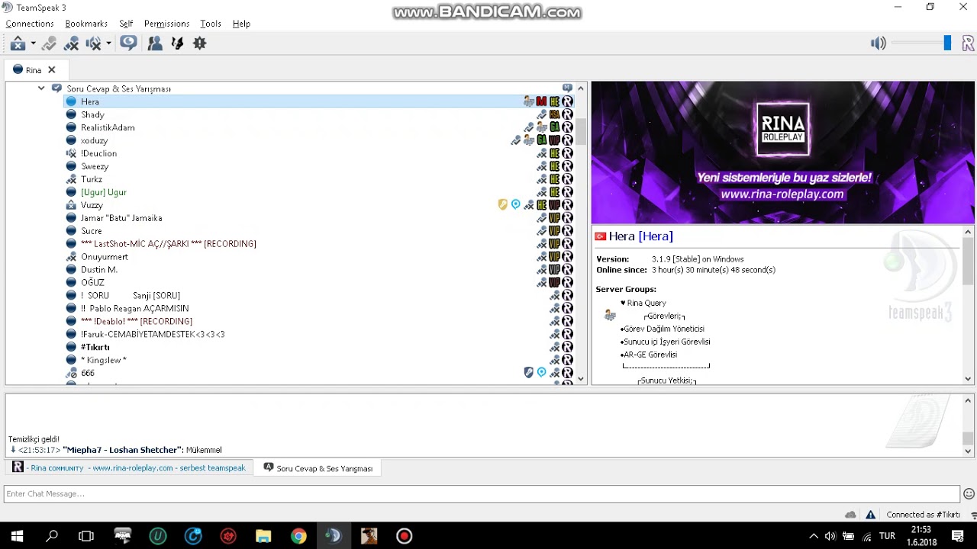Select user Vuzzy

pyautogui.click(x=92, y=205)
